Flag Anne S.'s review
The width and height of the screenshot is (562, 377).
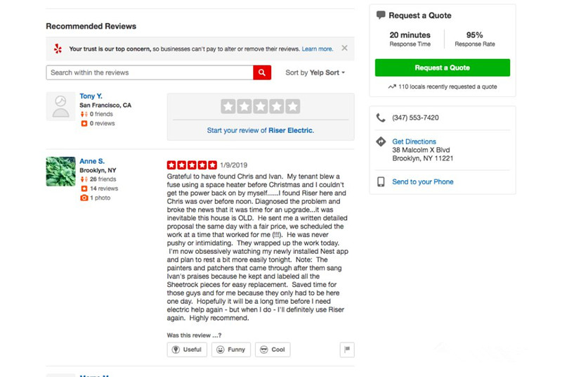click(x=346, y=350)
